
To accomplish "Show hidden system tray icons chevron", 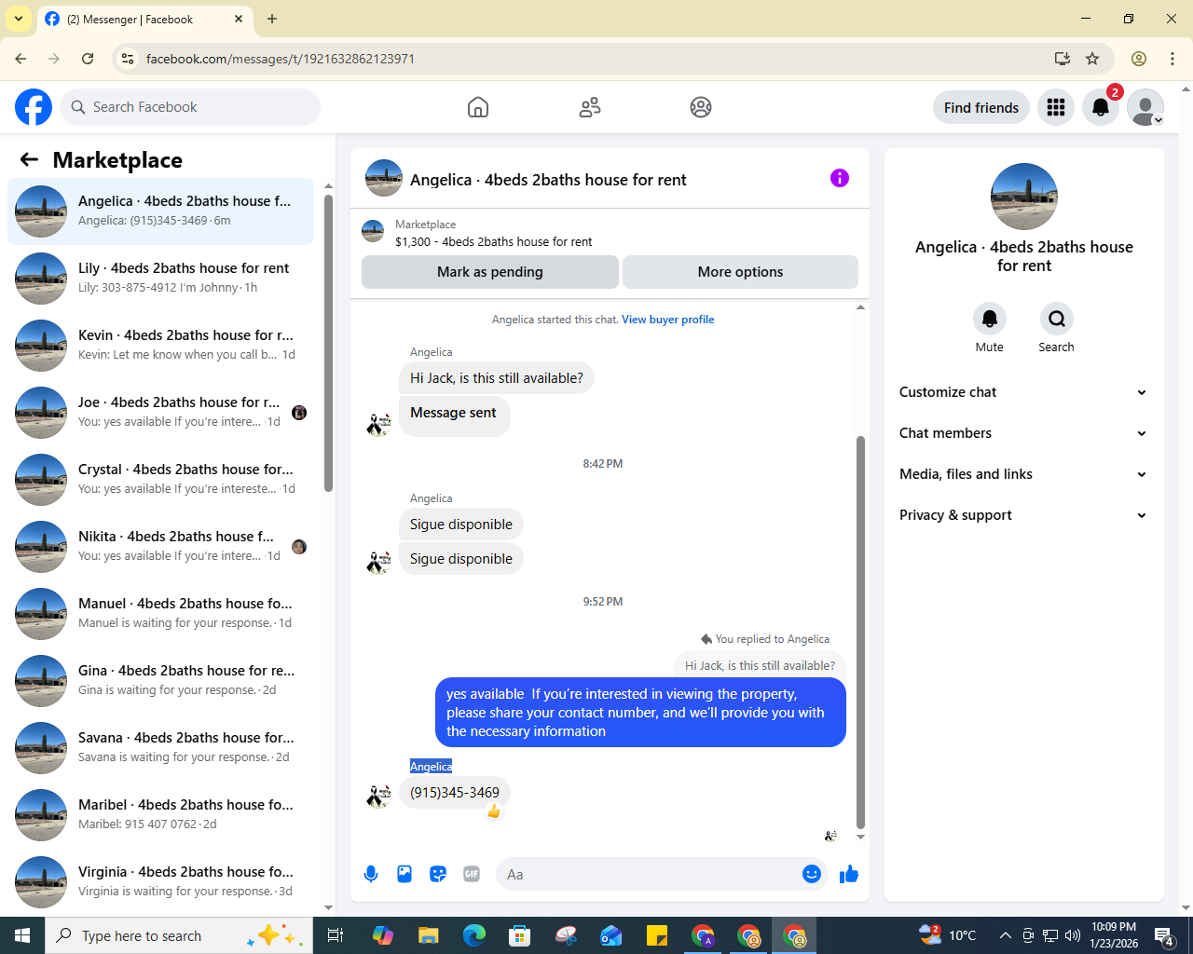I will tap(1005, 935).
